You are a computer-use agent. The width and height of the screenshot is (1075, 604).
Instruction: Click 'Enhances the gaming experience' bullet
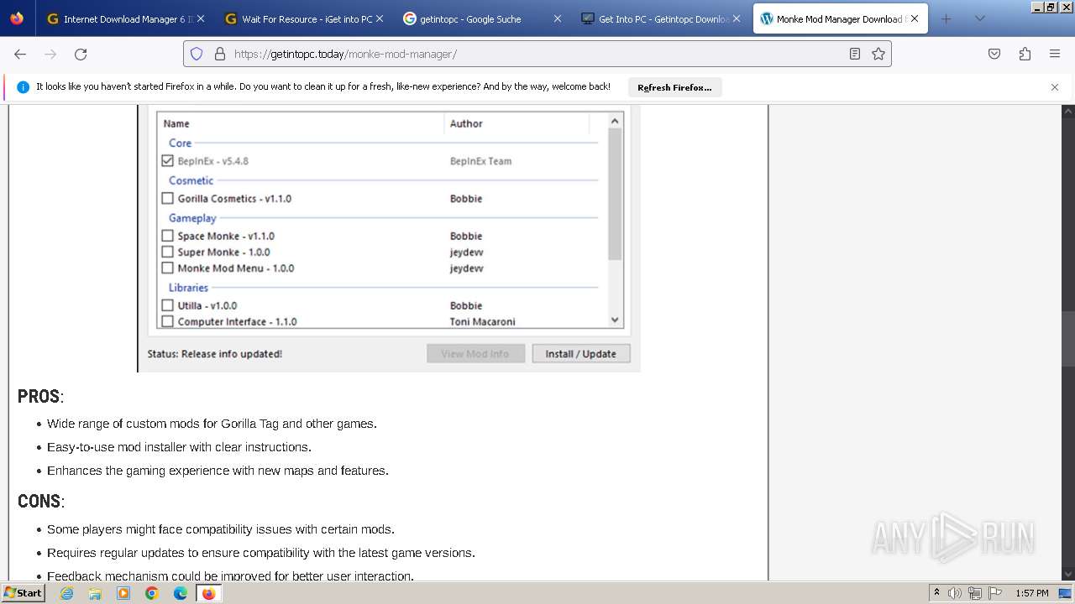pyautogui.click(x=218, y=471)
